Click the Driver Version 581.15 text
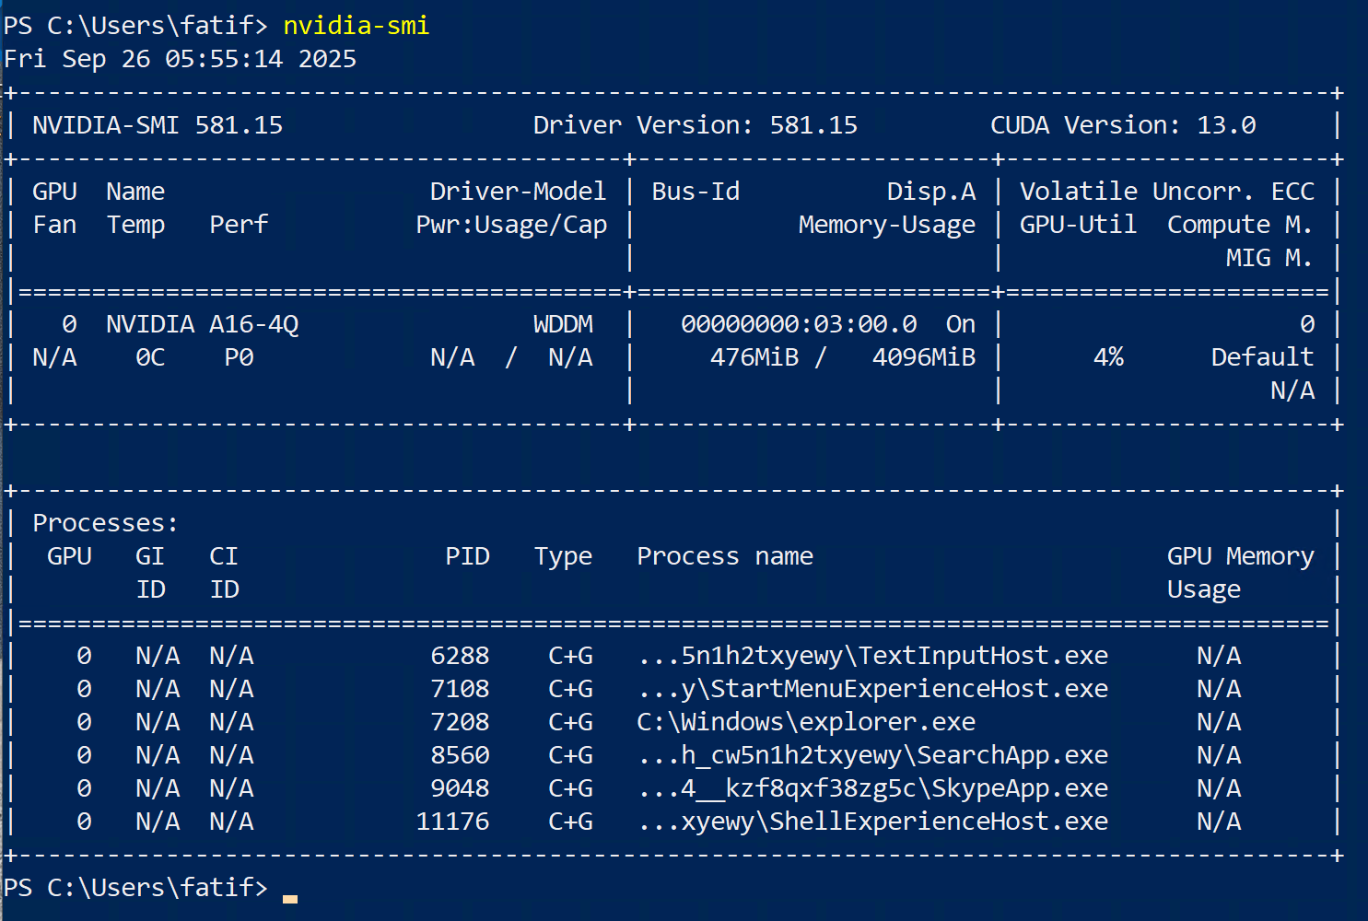The width and height of the screenshot is (1368, 921). click(695, 125)
